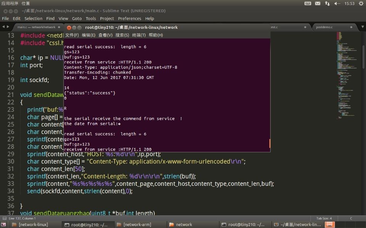Close the terminal window
The height and width of the screenshot is (228, 366).
tap(69, 28)
